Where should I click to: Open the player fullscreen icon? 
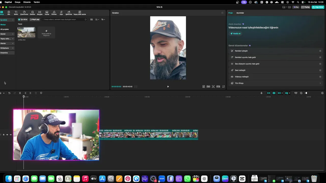pos(223,87)
